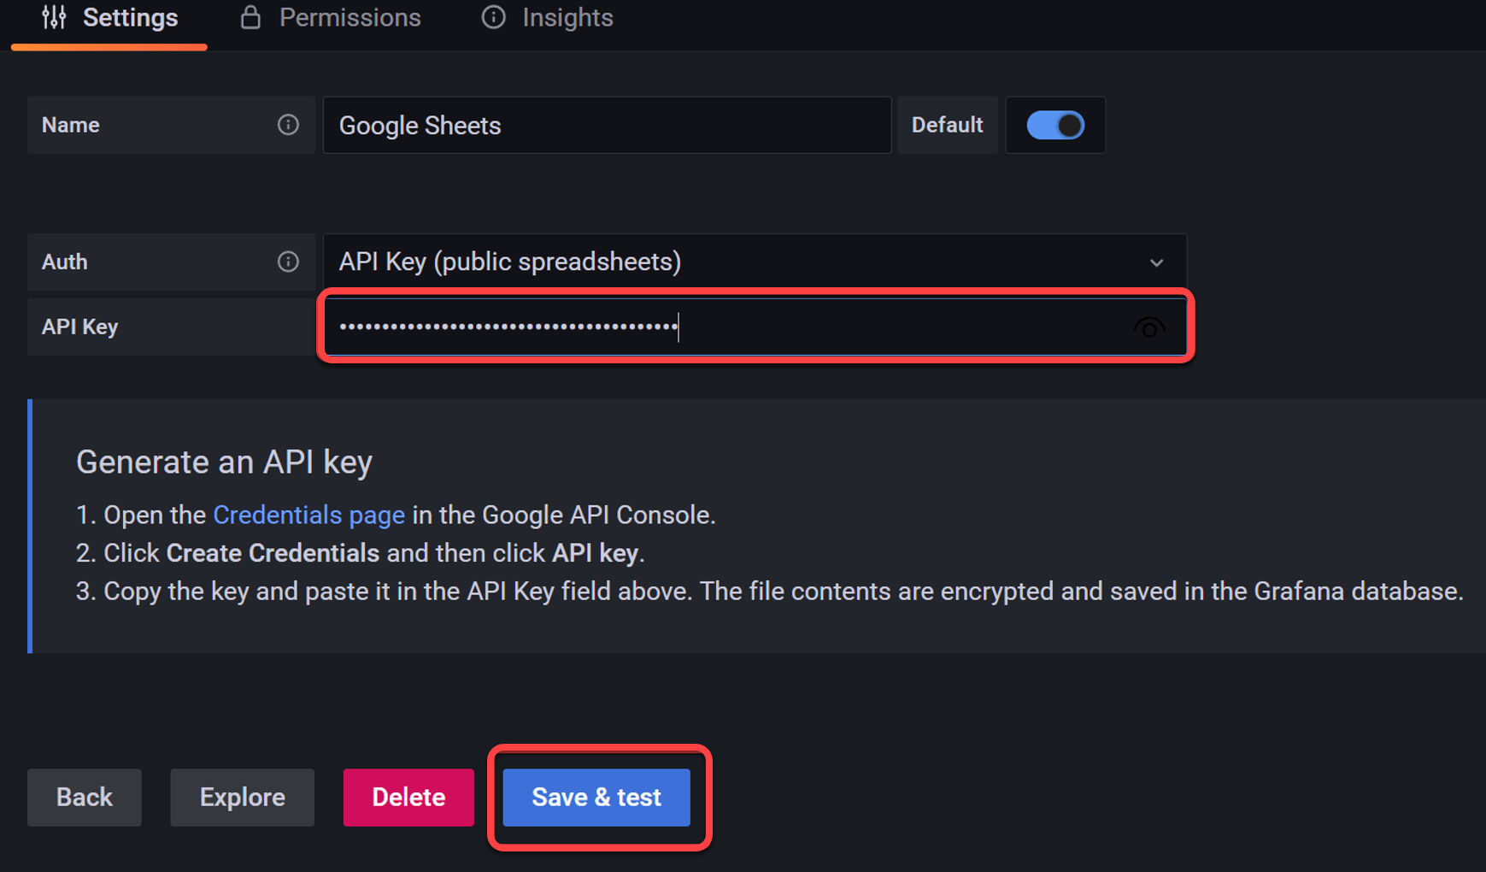Open the API Key (public spreadsheets) selector
The width and height of the screenshot is (1486, 872).
tap(755, 262)
